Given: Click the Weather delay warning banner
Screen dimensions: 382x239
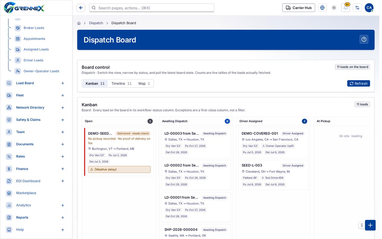Looking at the screenshot, I should [x=119, y=169].
